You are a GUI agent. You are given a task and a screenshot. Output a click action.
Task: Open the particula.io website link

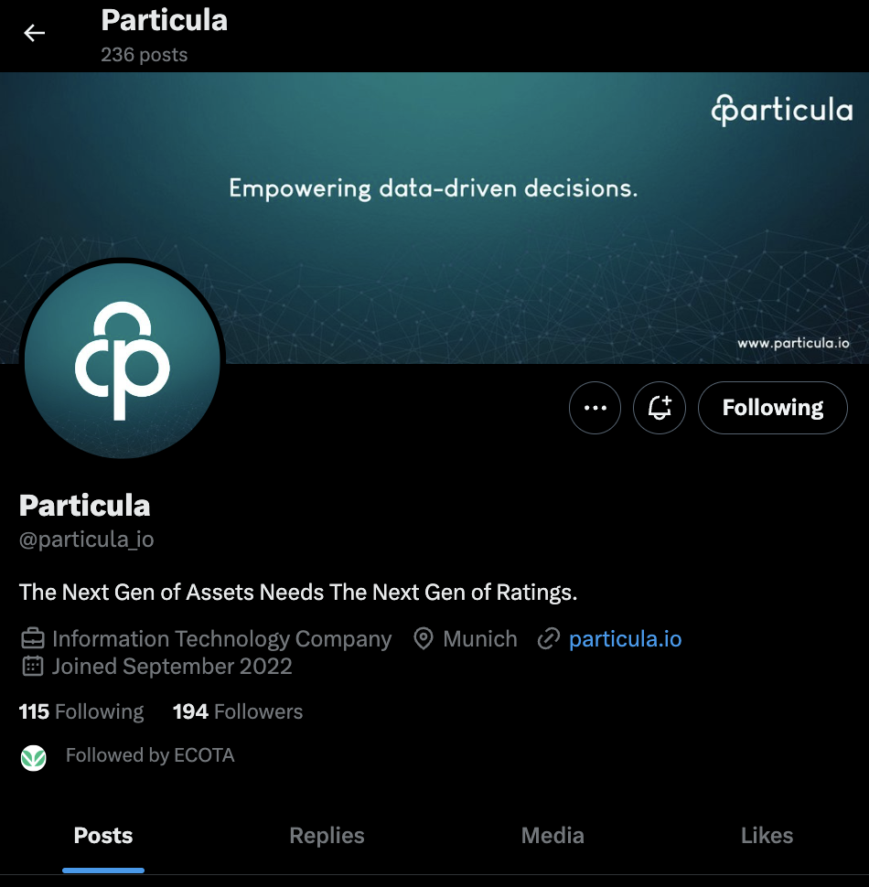click(x=625, y=638)
